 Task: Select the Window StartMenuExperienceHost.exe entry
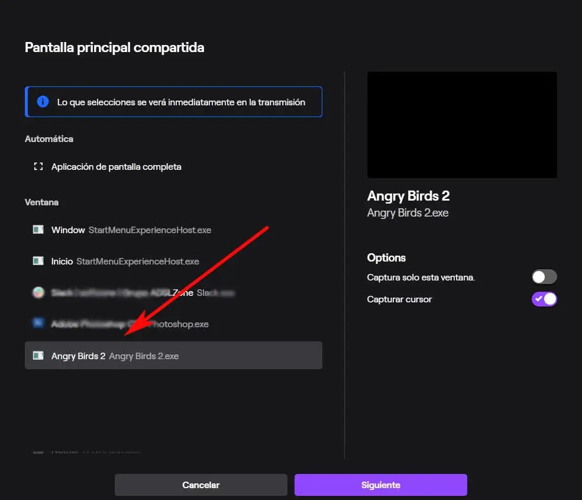click(x=173, y=230)
